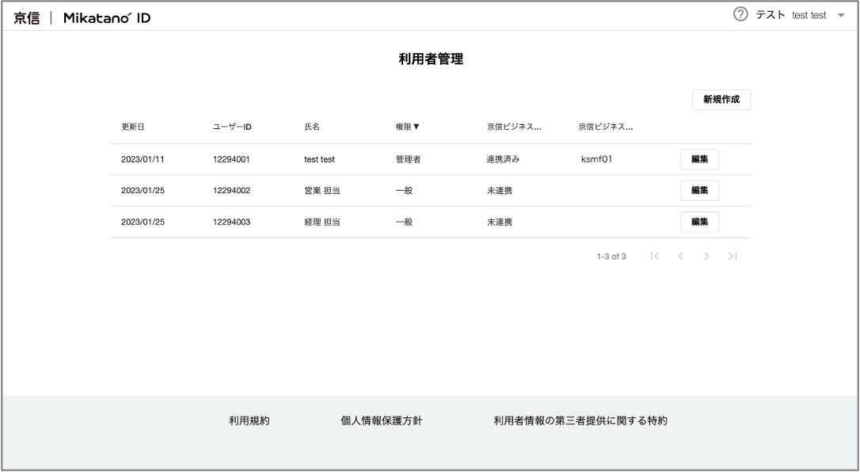Click the 連携済み status cell
Viewport: 860px width, 472px height.
503,159
